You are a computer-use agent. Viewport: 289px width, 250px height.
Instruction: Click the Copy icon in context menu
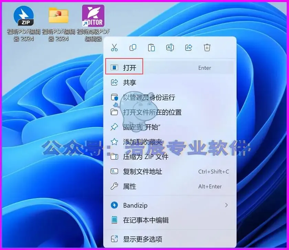(x=133, y=47)
